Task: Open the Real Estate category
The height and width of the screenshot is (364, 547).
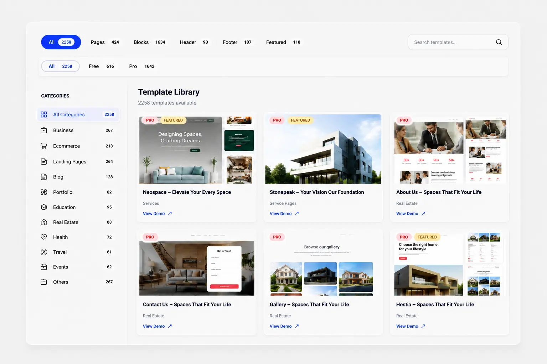Action: (78, 222)
